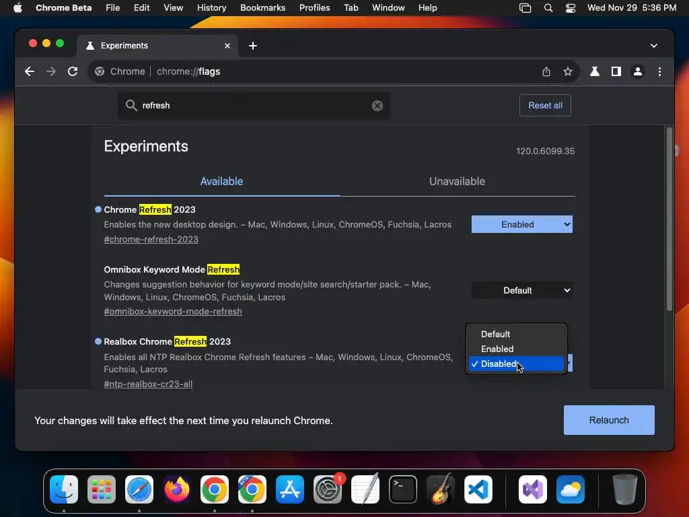The height and width of the screenshot is (517, 689).
Task: Open the Trash in the Dock
Action: pos(625,489)
